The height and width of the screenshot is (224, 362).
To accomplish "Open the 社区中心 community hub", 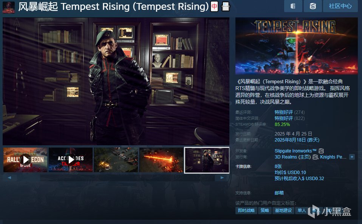I will (x=340, y=6).
